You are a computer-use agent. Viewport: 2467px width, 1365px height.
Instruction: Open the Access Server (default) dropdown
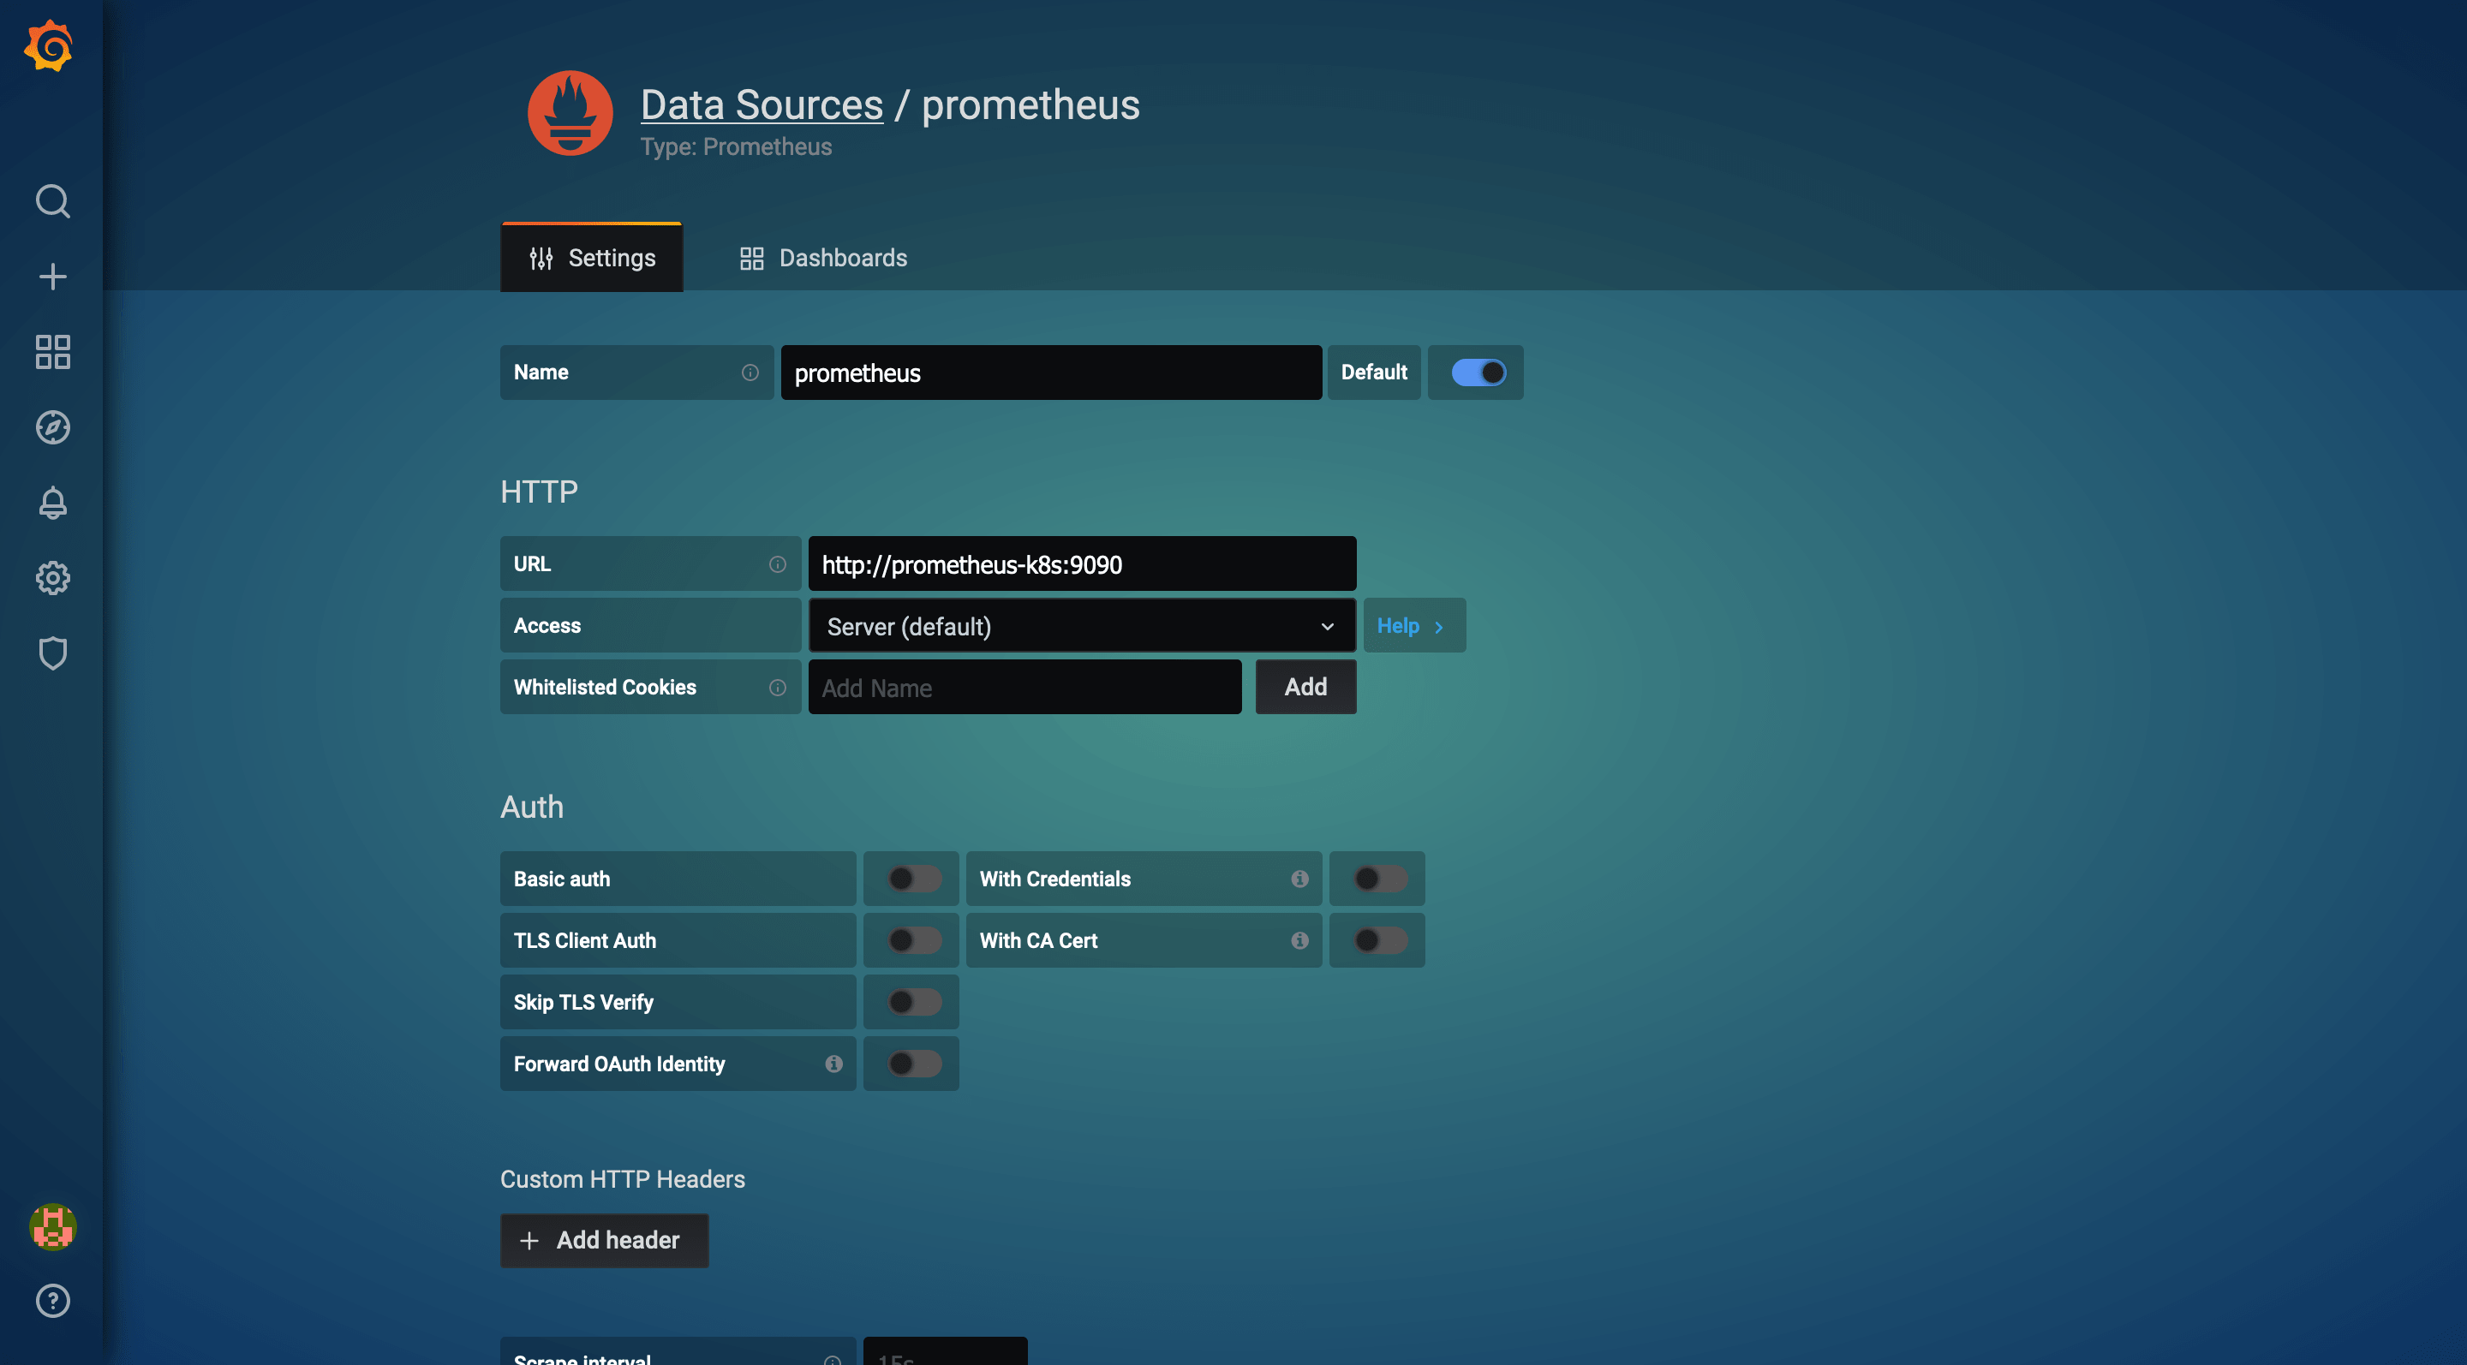(x=1081, y=626)
